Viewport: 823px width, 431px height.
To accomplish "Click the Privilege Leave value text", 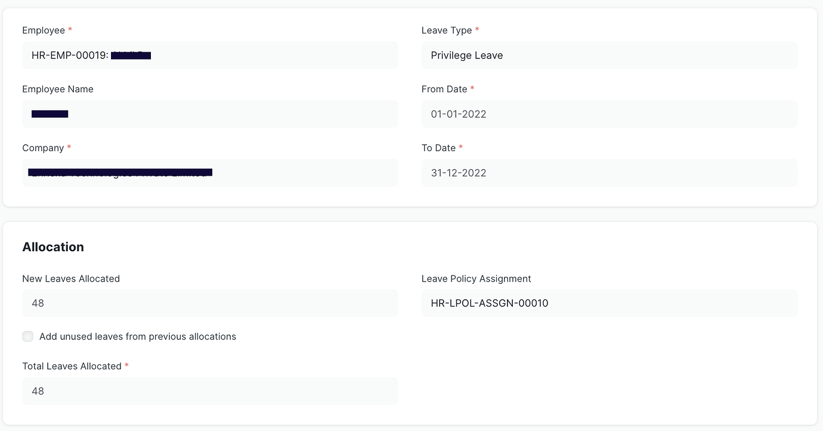I will click(466, 55).
